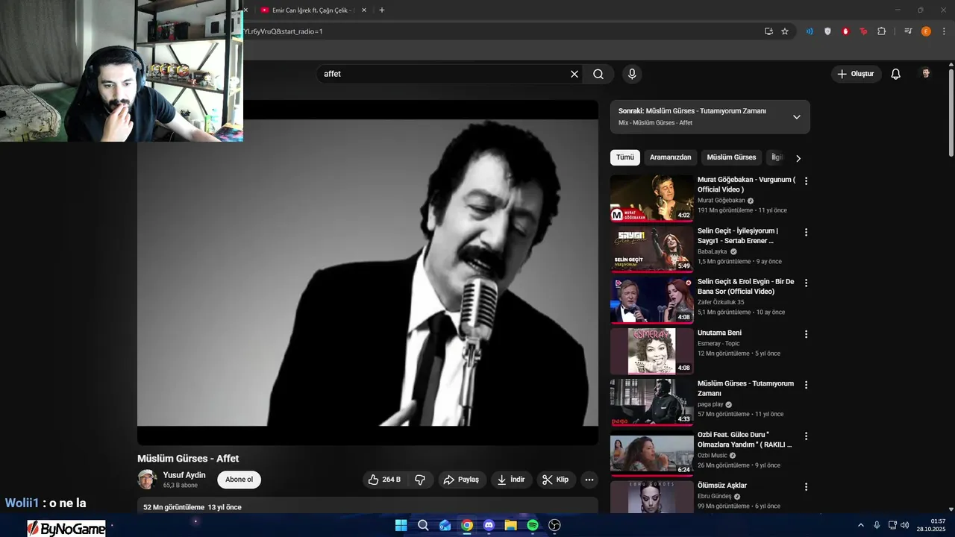Click the install app icon in address bar
Image resolution: width=955 pixels, height=537 pixels.
tap(768, 31)
